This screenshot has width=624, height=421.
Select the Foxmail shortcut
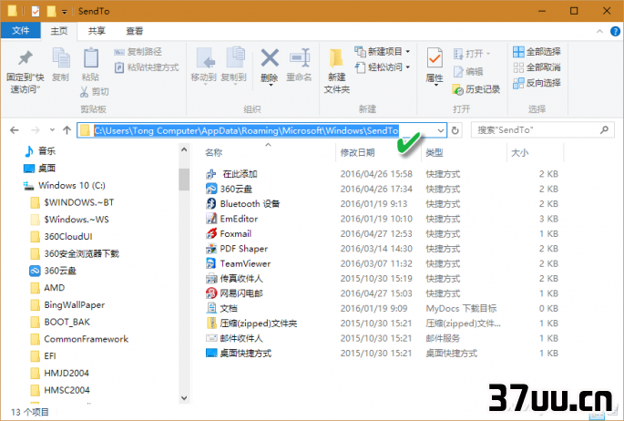(229, 233)
